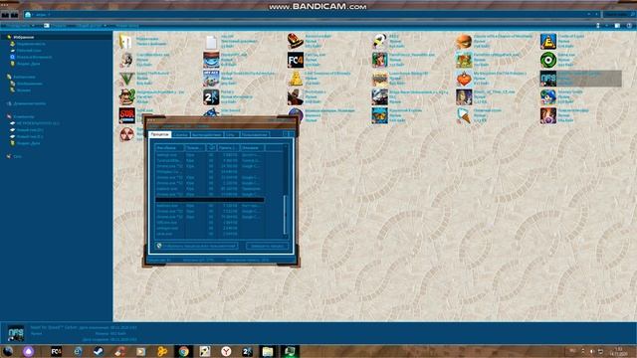Open Internet Explorer from the taskbar
Viewport: 637px width, 358px height.
tap(78, 351)
